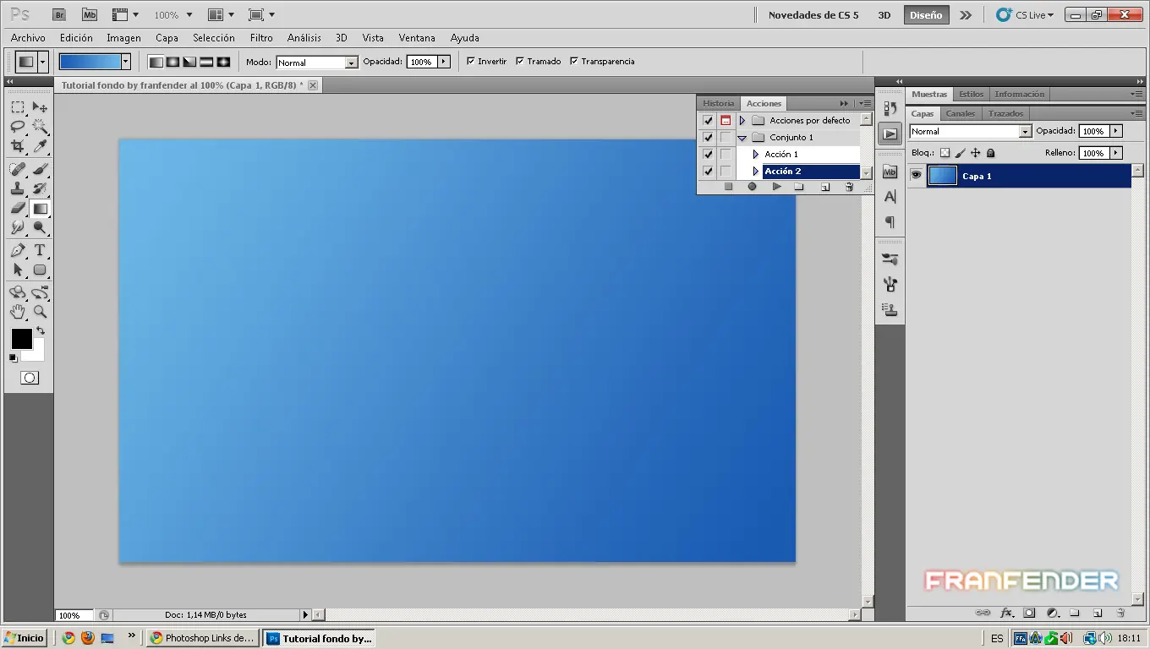Select the Gradient tool in toolbox
Image resolution: width=1150 pixels, height=649 pixels.
pos(40,208)
